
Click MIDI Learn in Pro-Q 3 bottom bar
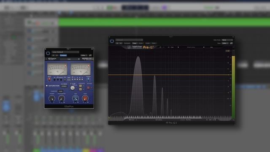132,120
